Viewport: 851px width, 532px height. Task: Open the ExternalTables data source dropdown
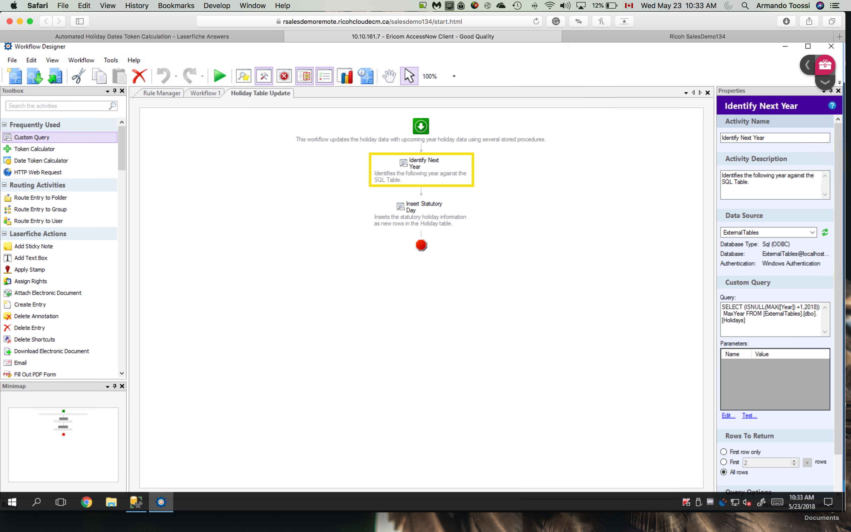point(812,232)
